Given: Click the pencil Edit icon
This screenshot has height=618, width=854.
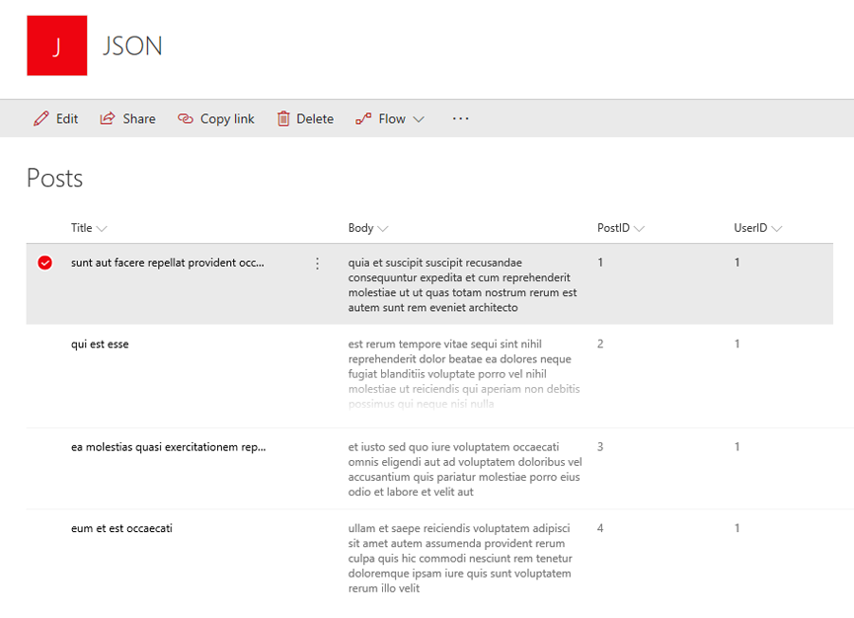Looking at the screenshot, I should [40, 118].
